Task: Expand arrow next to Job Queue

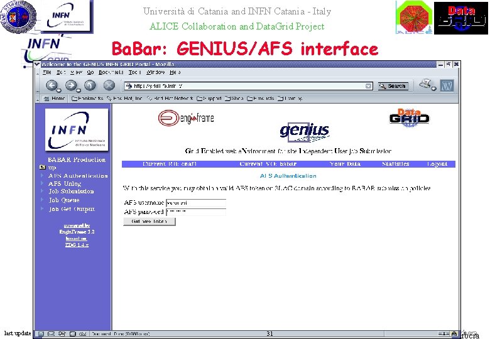Action: click(42, 200)
